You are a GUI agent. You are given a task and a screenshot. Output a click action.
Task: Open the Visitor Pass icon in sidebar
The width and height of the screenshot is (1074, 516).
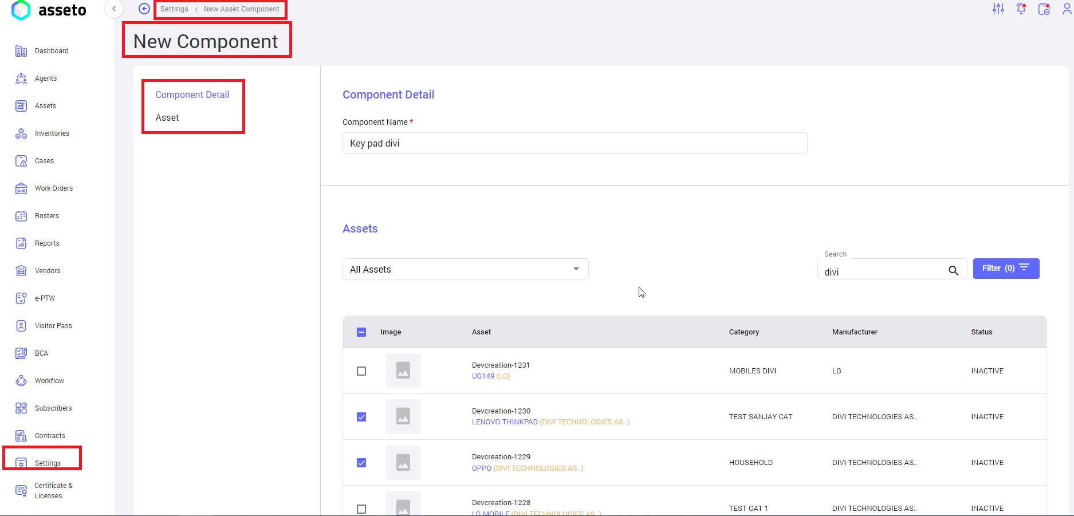click(x=21, y=326)
